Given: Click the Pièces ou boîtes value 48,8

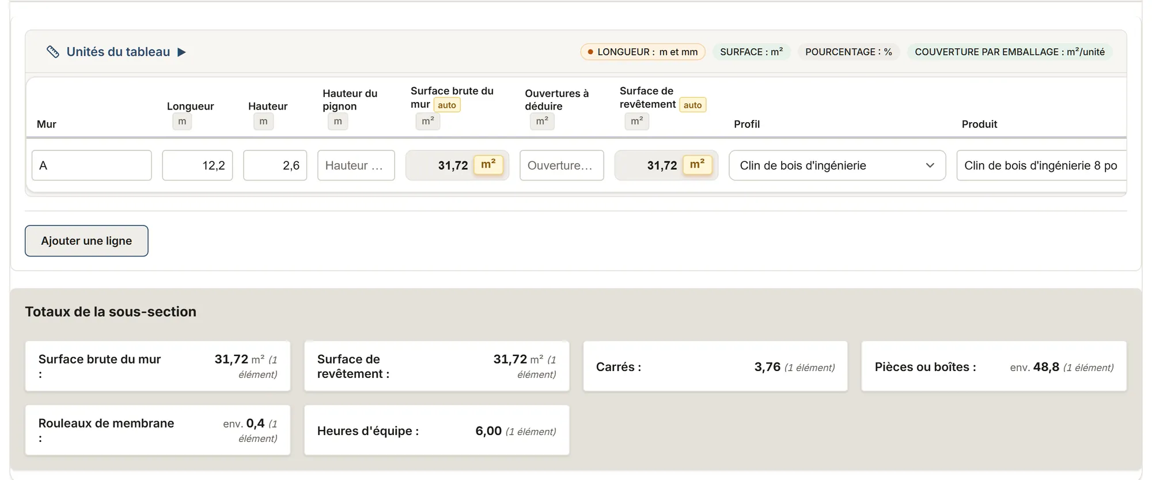Looking at the screenshot, I should pyautogui.click(x=1046, y=367).
